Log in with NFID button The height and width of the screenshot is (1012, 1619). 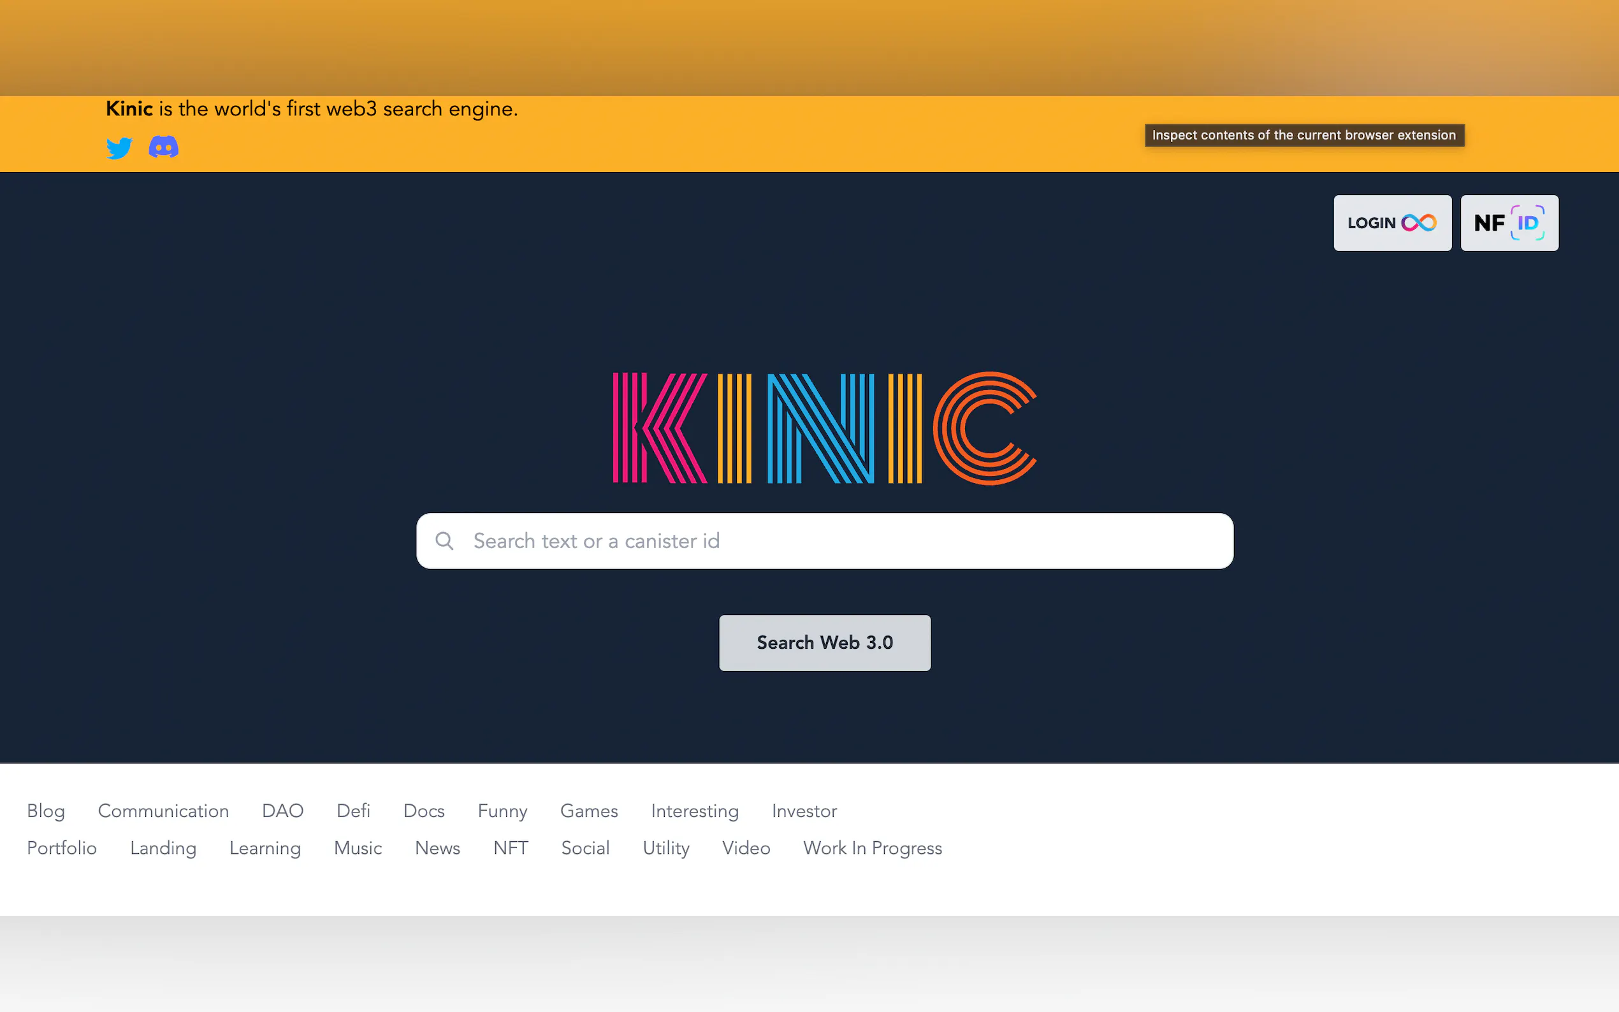click(x=1509, y=223)
